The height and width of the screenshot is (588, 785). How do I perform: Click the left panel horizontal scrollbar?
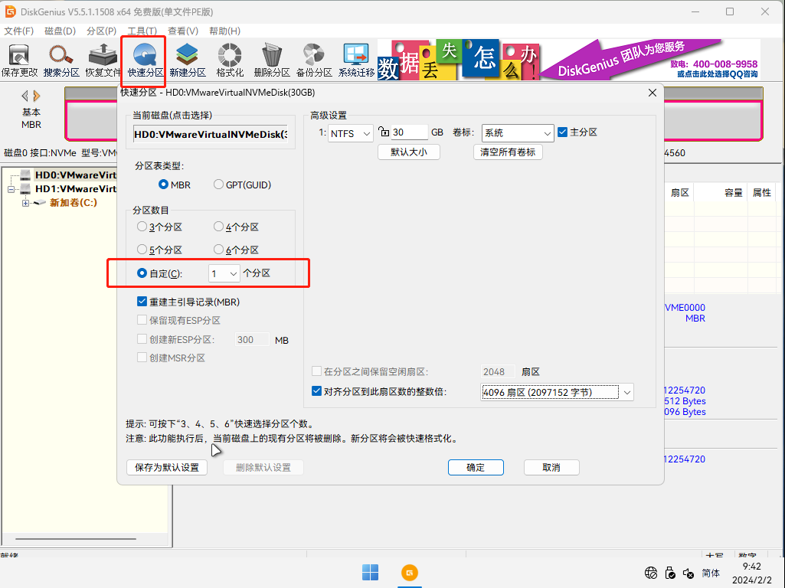pyautogui.click(x=76, y=539)
